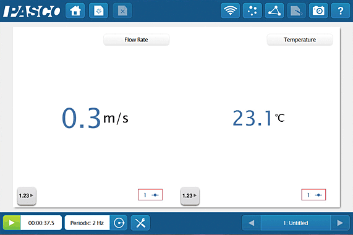This screenshot has width=353, height=235.
Task: Open the journal page with pencil icon
Action: (296, 11)
